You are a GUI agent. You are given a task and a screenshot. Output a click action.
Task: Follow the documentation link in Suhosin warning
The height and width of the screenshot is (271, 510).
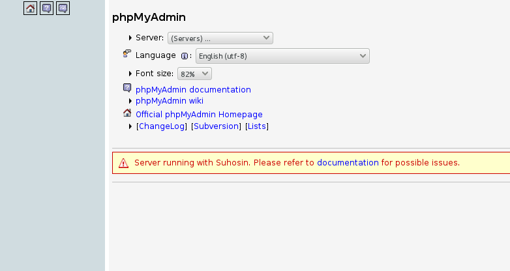348,162
